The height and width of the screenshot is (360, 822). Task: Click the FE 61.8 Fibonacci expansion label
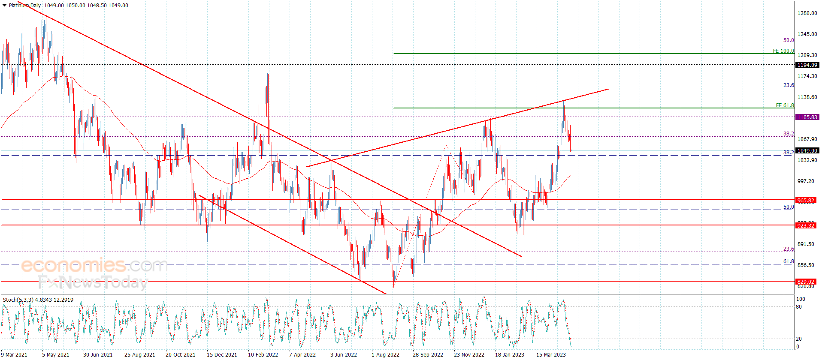(x=785, y=105)
